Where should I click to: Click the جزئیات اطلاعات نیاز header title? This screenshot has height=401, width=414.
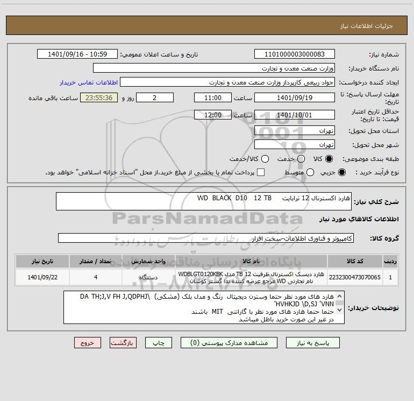point(367,26)
